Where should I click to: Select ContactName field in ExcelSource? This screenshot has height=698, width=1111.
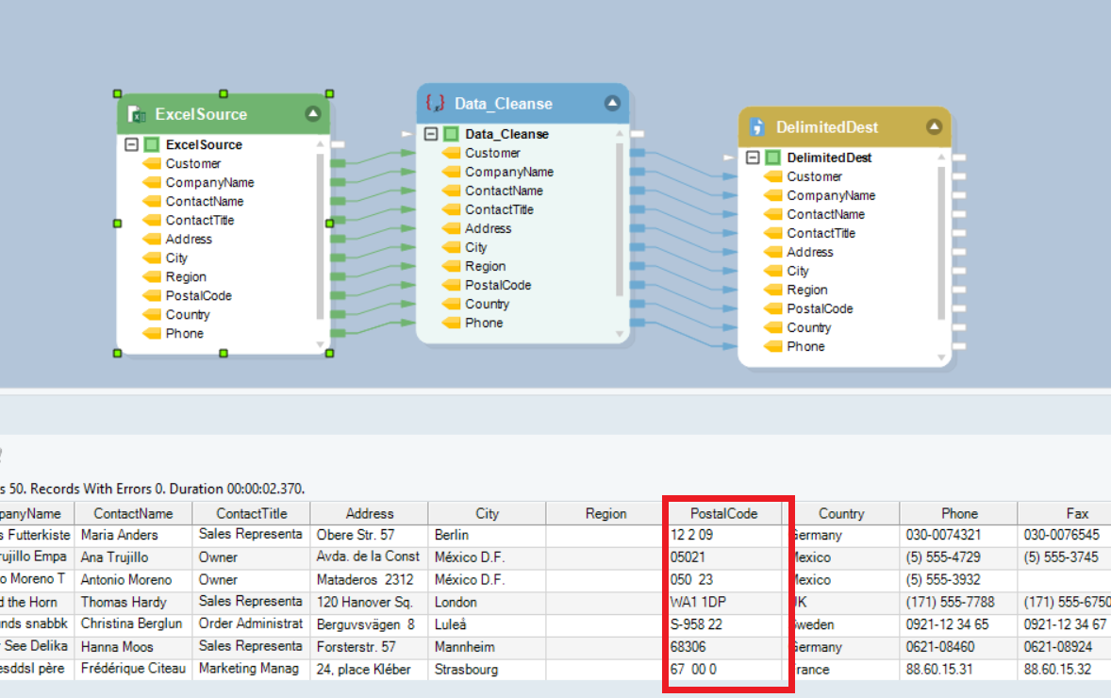click(x=204, y=201)
